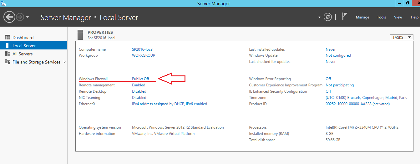Open the View menu
This screenshot has height=164, width=420.
[398, 17]
